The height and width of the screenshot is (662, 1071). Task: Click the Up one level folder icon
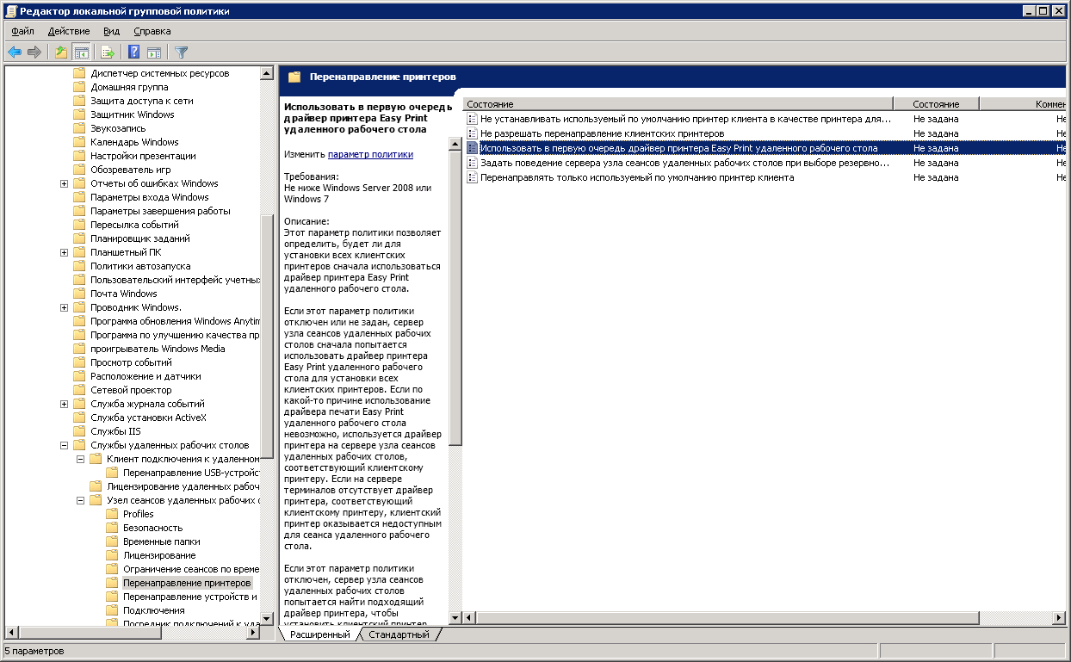coord(60,52)
